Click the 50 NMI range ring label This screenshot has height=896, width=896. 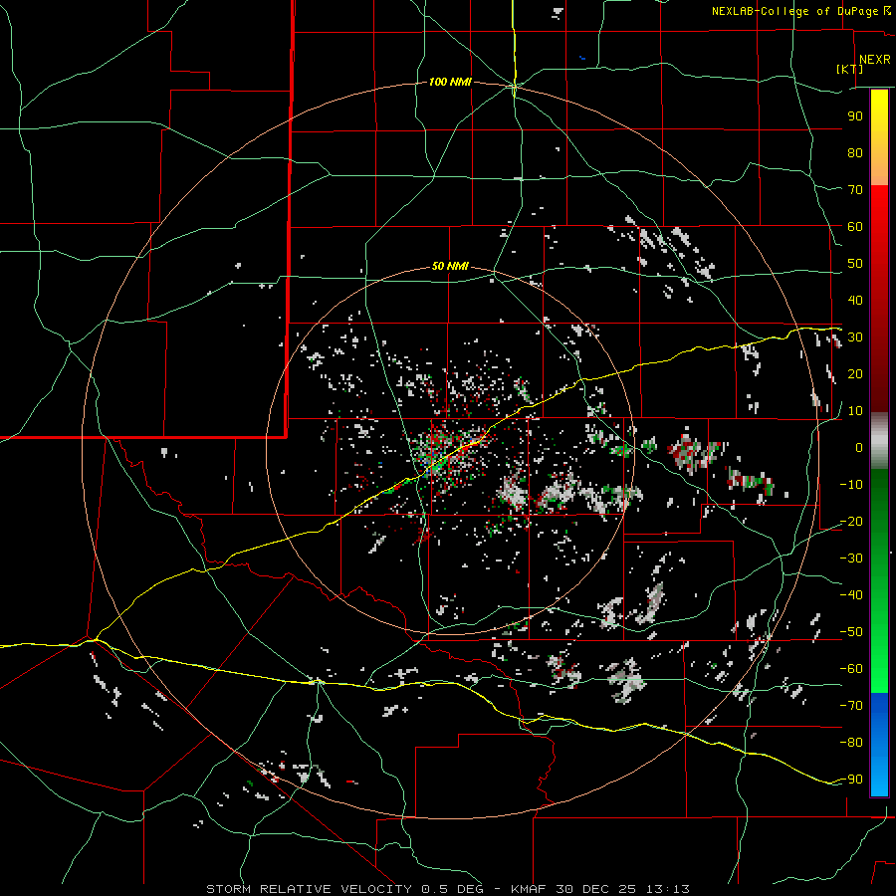pos(450,266)
